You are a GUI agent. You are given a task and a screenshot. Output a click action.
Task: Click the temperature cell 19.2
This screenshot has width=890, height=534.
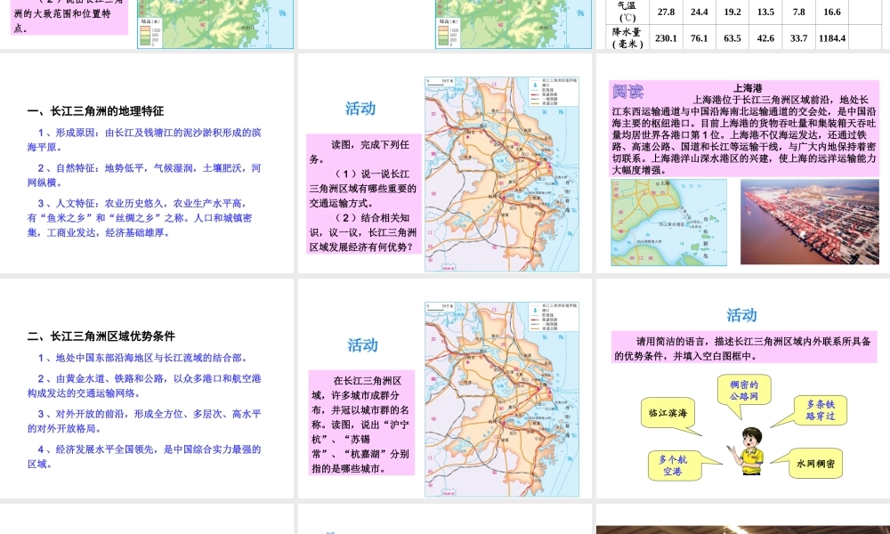(x=732, y=12)
